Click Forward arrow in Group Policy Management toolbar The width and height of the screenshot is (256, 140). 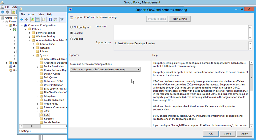[x=7, y=12]
